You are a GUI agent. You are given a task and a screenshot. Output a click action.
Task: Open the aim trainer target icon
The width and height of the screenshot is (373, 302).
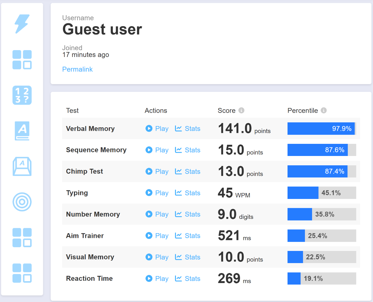click(22, 202)
